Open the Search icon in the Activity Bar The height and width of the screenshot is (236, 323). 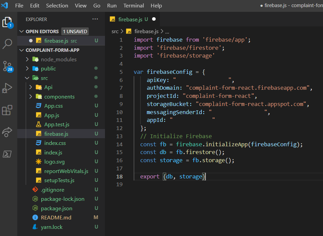8,44
